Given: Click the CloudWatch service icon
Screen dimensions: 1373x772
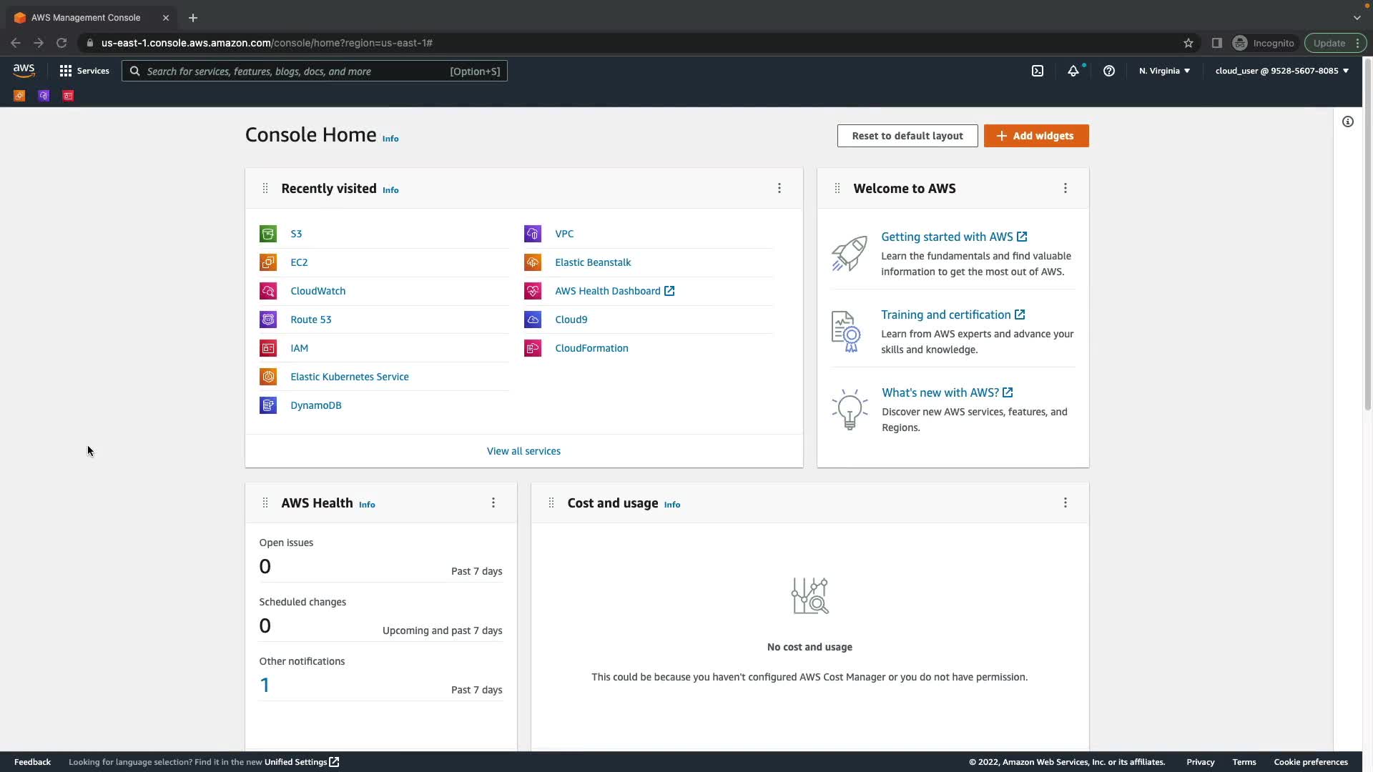Looking at the screenshot, I should [268, 291].
